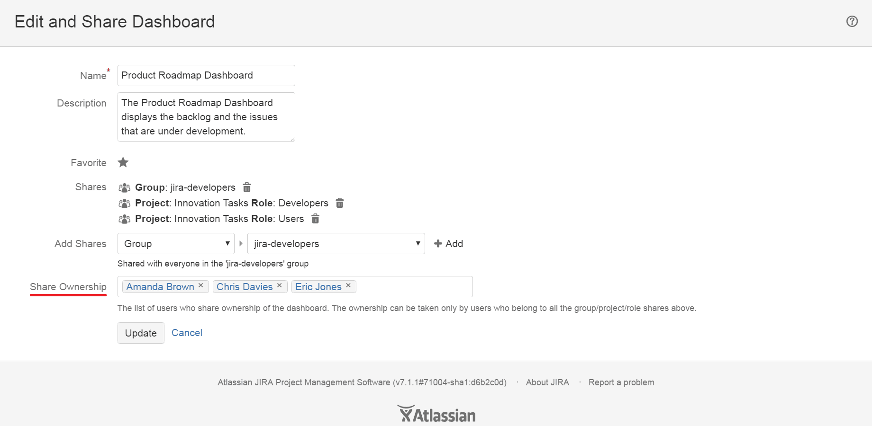The image size is (872, 426).
Task: Click Add to add the share
Action: (448, 244)
